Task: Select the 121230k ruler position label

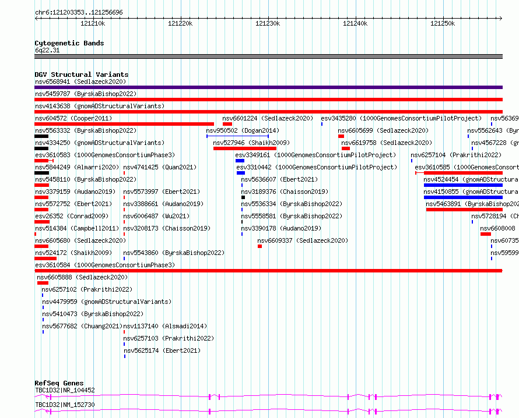Action: [268, 23]
